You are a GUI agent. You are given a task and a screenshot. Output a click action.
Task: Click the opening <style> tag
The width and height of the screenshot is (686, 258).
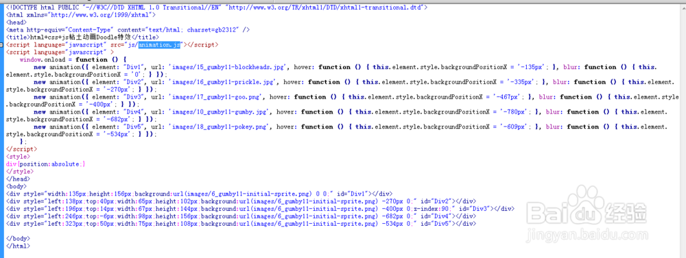pos(18,156)
